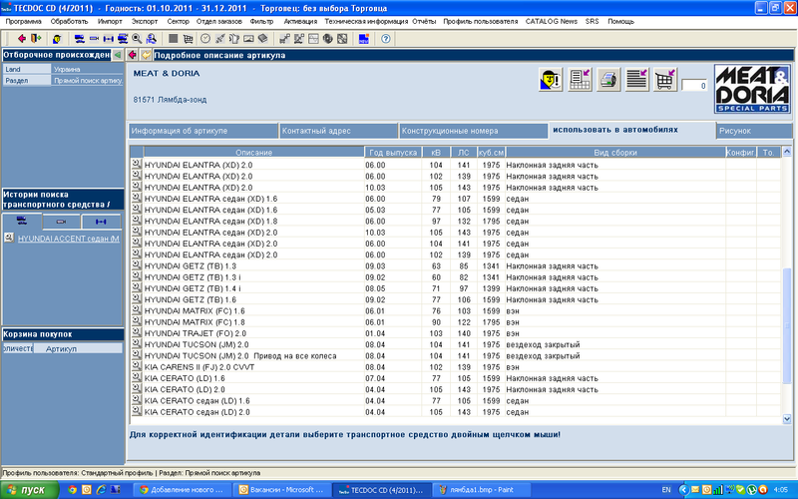Viewport: 798px width, 499px height.
Task: Click the help question mark toolbar icon
Action: pyautogui.click(x=385, y=39)
